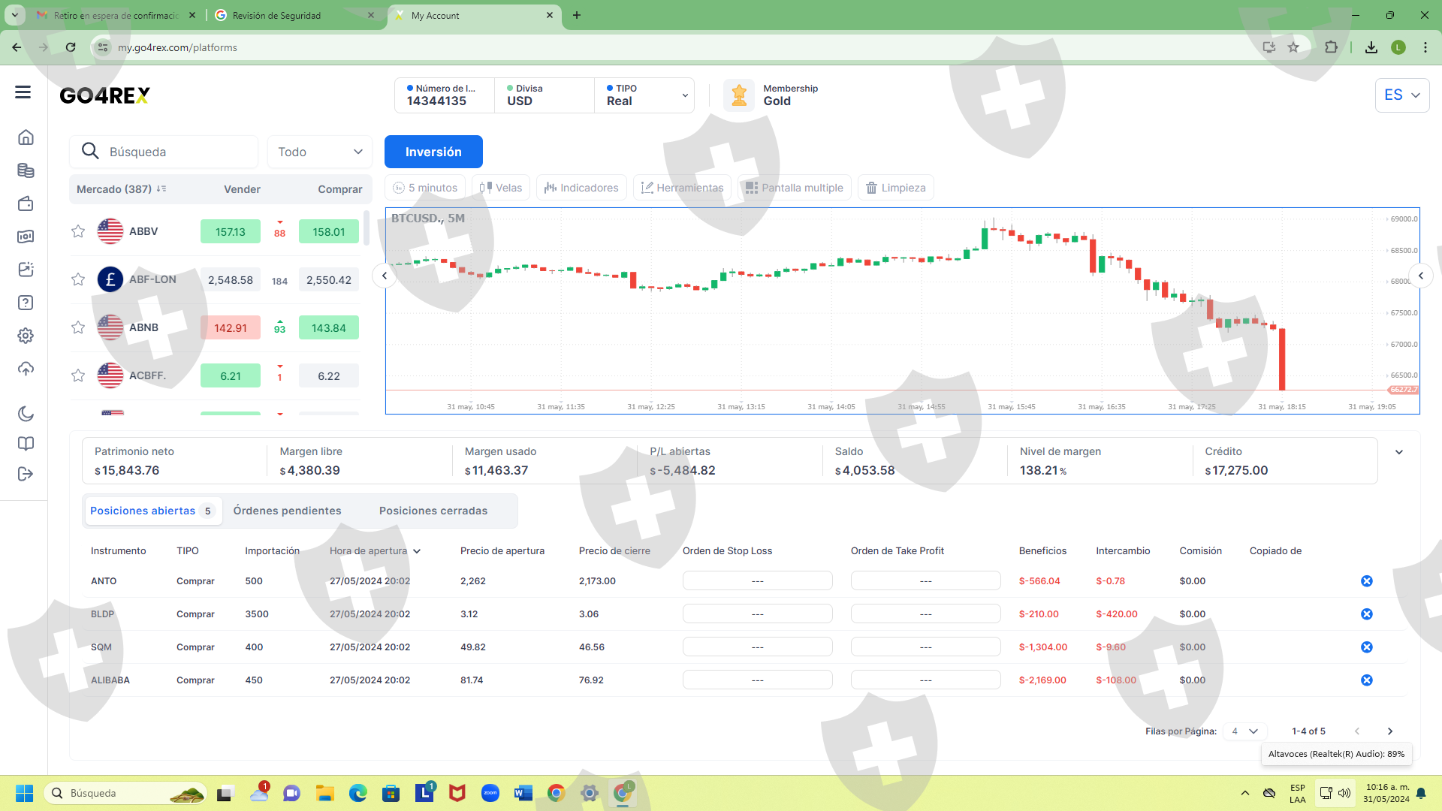
Task: Click the logout icon in sidebar
Action: (x=26, y=474)
